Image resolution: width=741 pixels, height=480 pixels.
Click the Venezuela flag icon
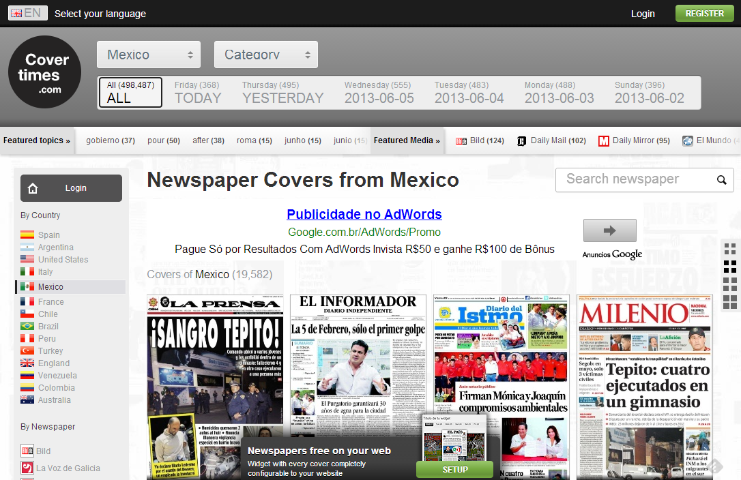(27, 375)
